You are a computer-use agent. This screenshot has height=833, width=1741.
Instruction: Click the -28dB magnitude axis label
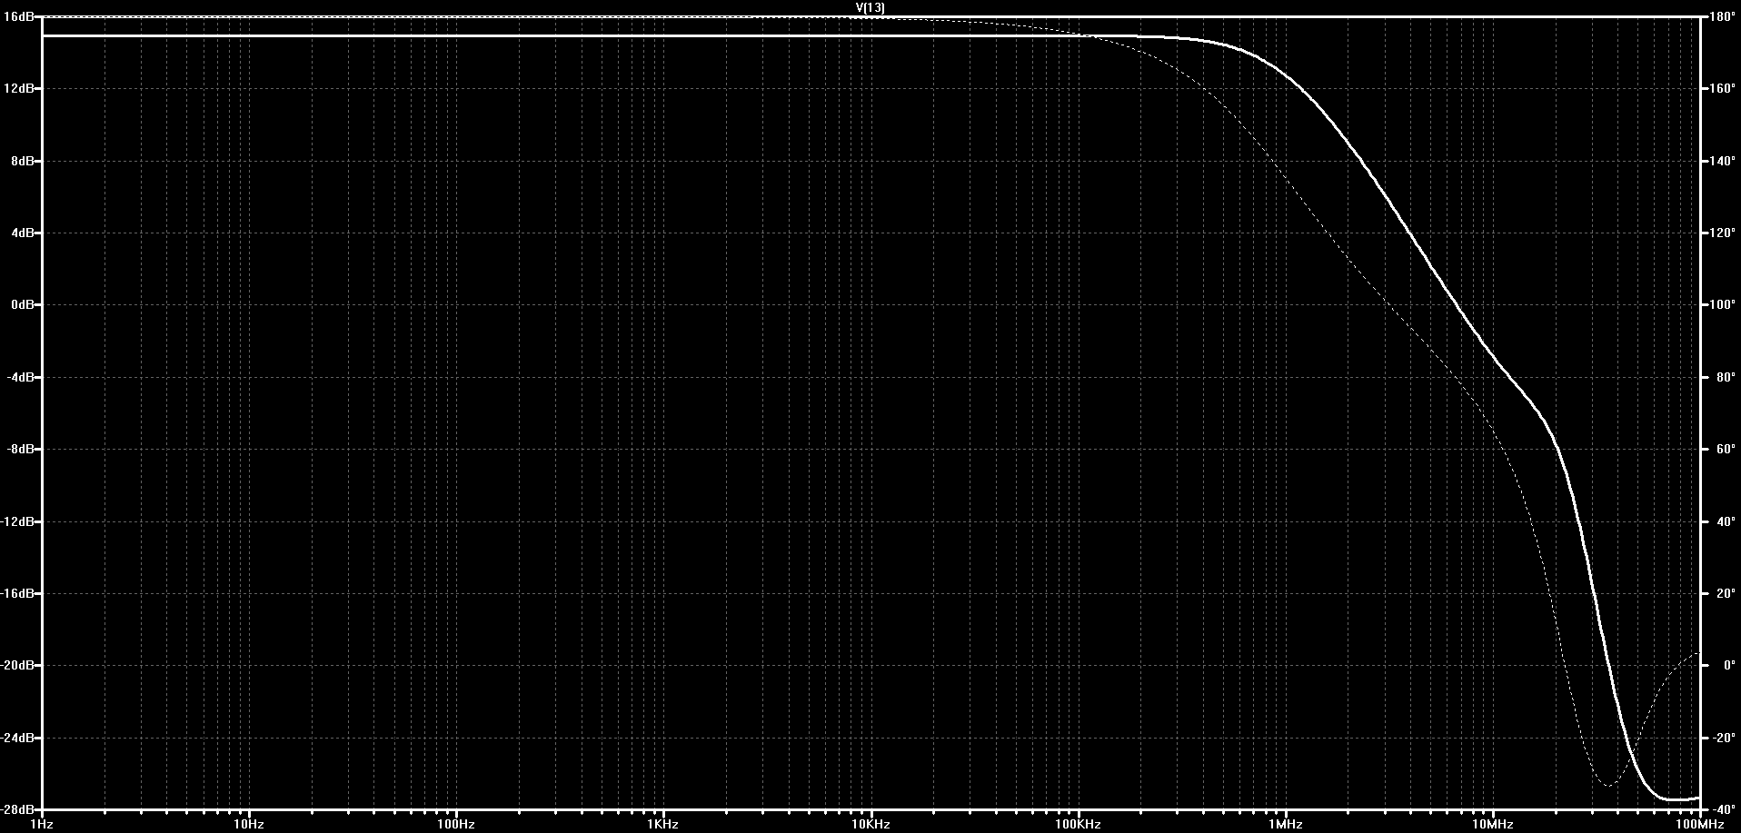click(x=17, y=809)
